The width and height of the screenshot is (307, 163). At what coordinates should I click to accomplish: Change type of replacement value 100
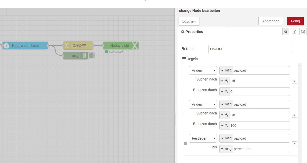click(x=224, y=126)
